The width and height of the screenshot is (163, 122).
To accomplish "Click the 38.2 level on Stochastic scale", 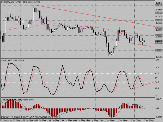I will (158, 82).
